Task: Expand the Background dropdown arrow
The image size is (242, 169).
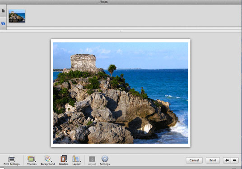Action: pyautogui.click(x=51, y=161)
